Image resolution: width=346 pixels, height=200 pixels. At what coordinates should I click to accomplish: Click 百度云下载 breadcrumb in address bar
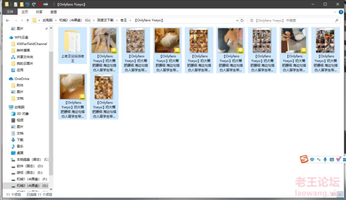click(x=105, y=20)
